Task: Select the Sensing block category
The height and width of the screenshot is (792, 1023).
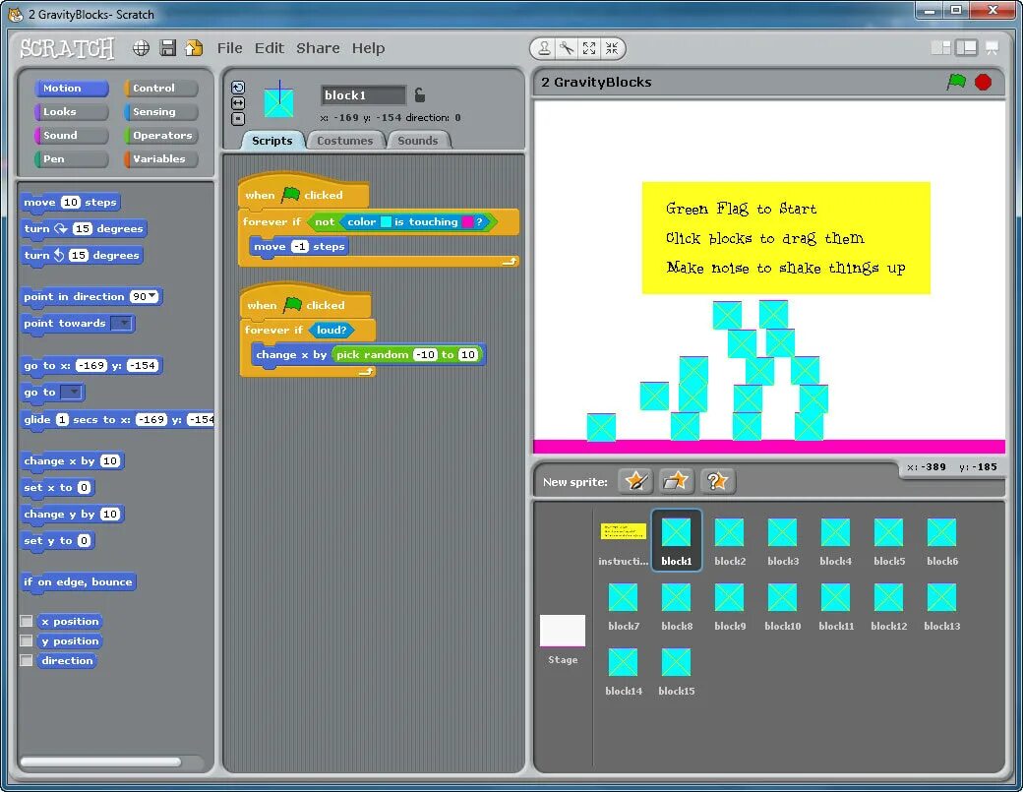Action: pyautogui.click(x=160, y=111)
